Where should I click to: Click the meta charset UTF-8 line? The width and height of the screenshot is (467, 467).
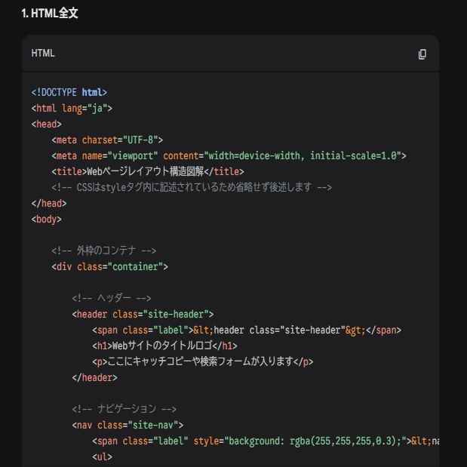107,140
